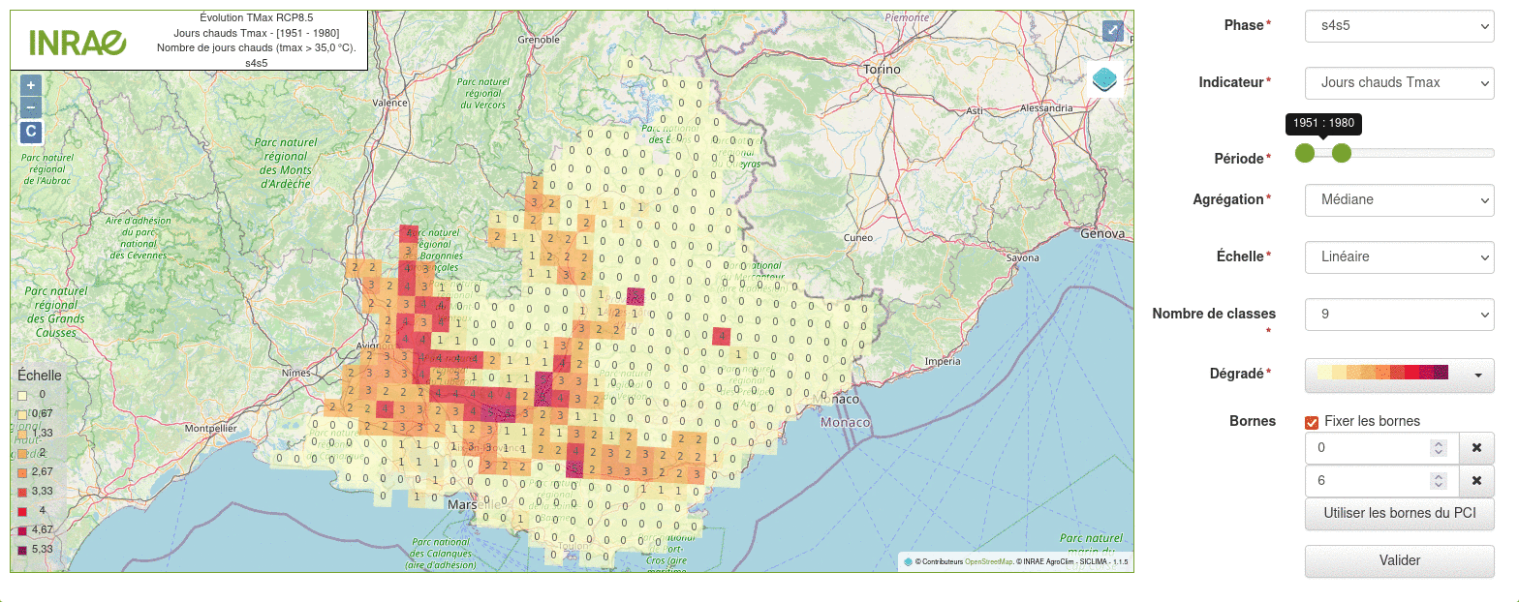Viewport: 1519px width, 602px height.
Task: Zoom out on the map
Action: tap(31, 107)
